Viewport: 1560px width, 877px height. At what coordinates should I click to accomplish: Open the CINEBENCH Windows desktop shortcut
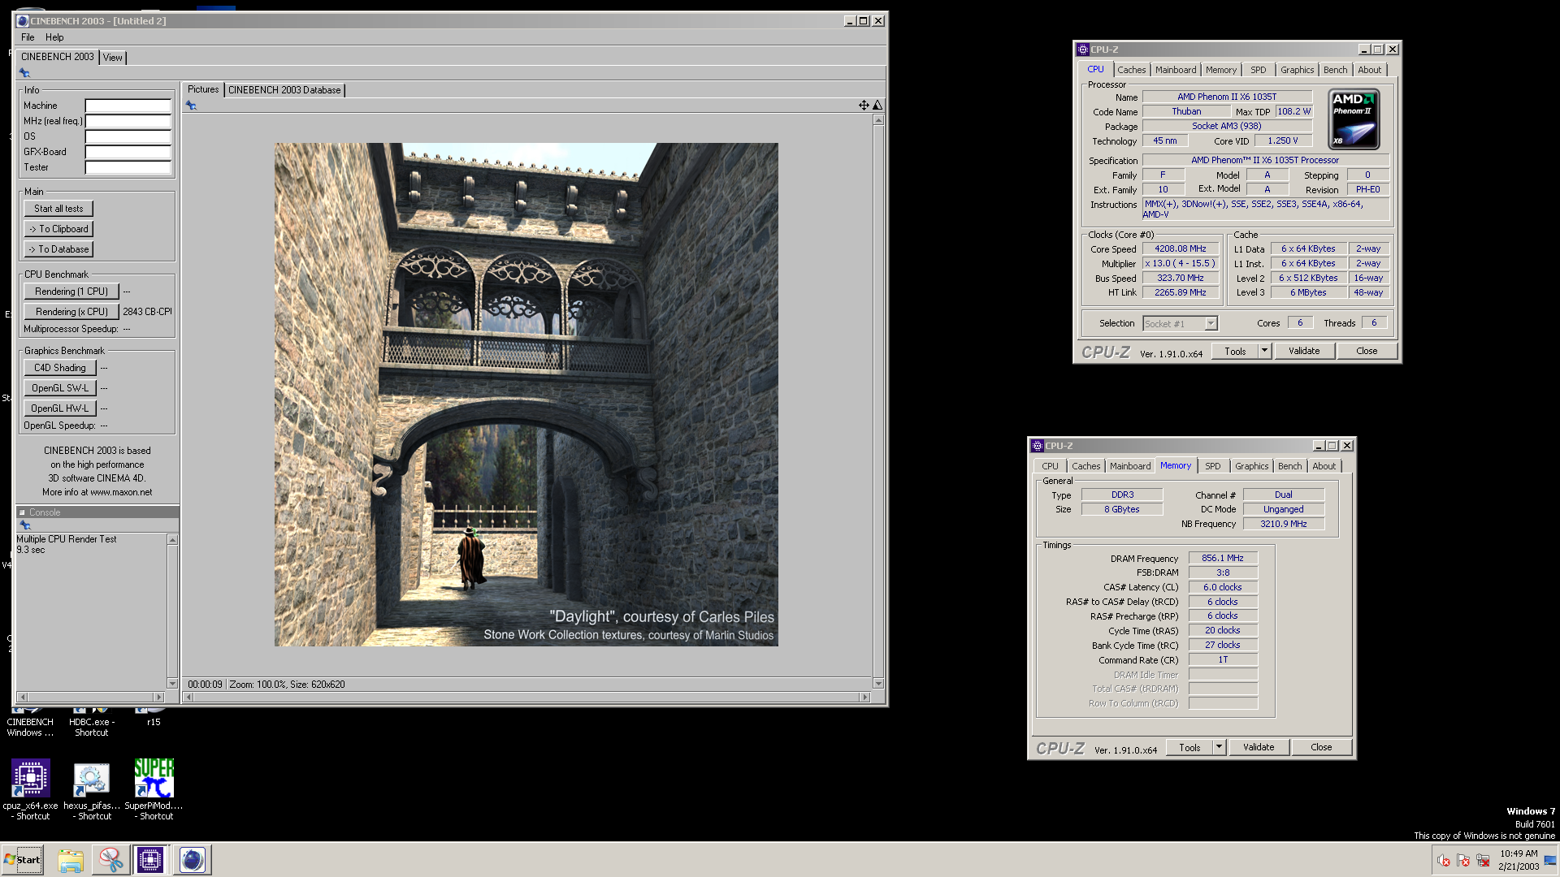click(x=30, y=721)
